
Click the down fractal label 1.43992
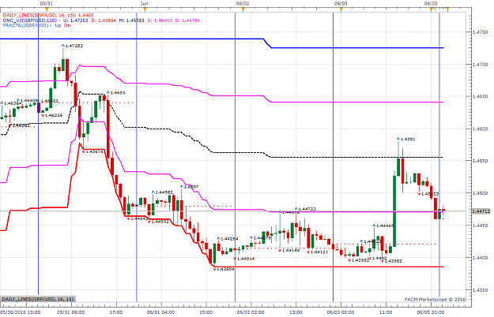[x=360, y=260]
